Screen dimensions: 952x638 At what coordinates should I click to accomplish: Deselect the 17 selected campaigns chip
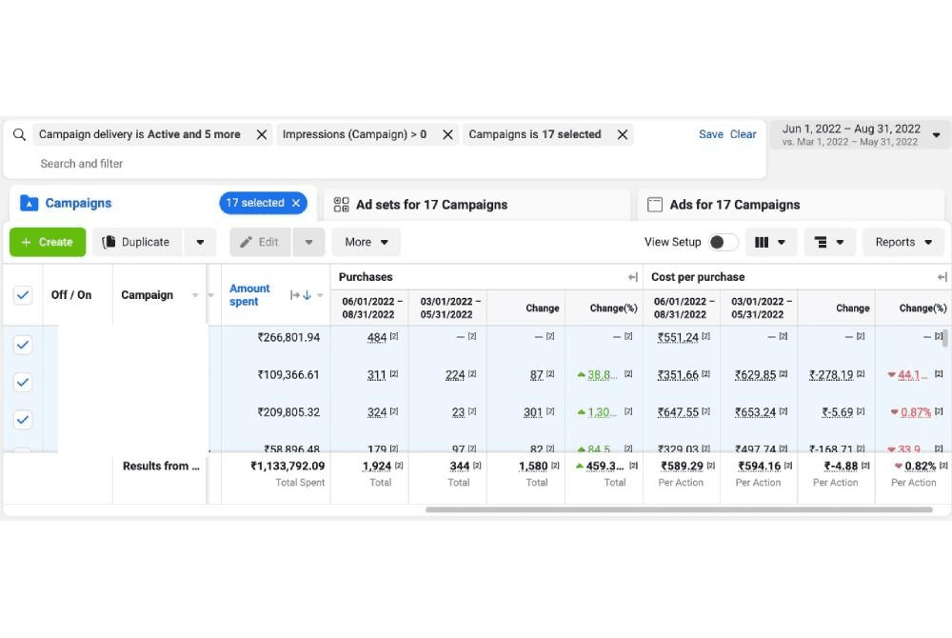(296, 203)
